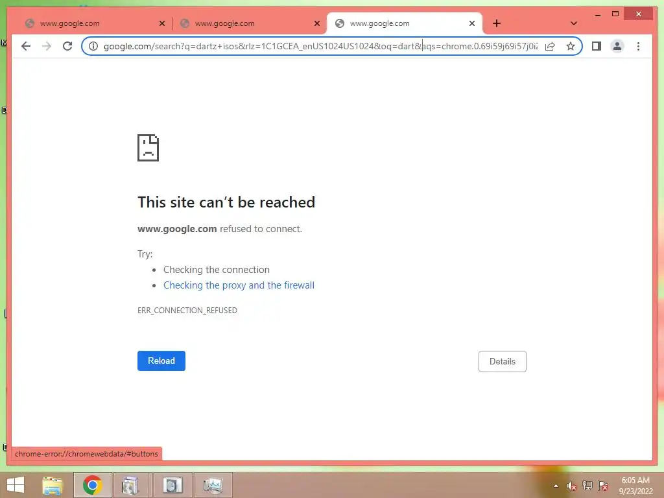This screenshot has width=664, height=498.
Task: Click 'This site can't be reached' heading
Action: click(226, 202)
